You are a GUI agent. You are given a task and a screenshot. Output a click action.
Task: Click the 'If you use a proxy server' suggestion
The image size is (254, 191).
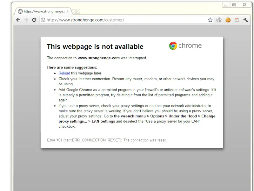pos(137,116)
